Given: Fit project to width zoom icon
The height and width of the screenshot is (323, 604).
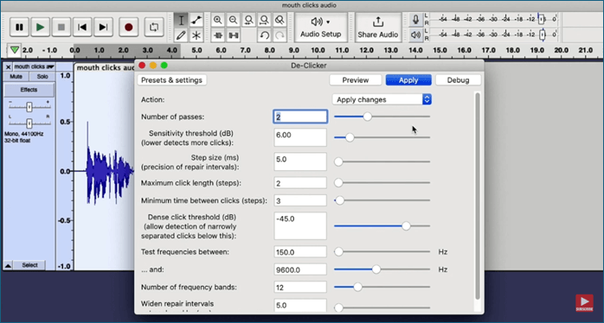Looking at the screenshot, I should [x=264, y=20].
